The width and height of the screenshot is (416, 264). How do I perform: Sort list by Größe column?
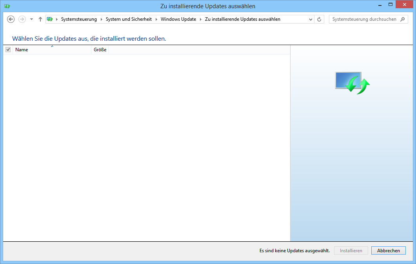tap(100, 50)
